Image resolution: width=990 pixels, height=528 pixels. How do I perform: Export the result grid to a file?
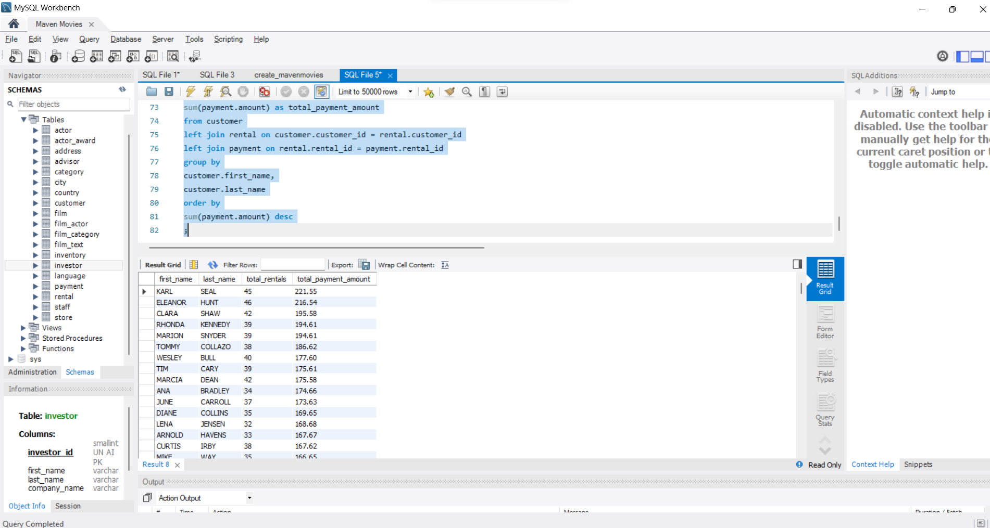pos(364,264)
